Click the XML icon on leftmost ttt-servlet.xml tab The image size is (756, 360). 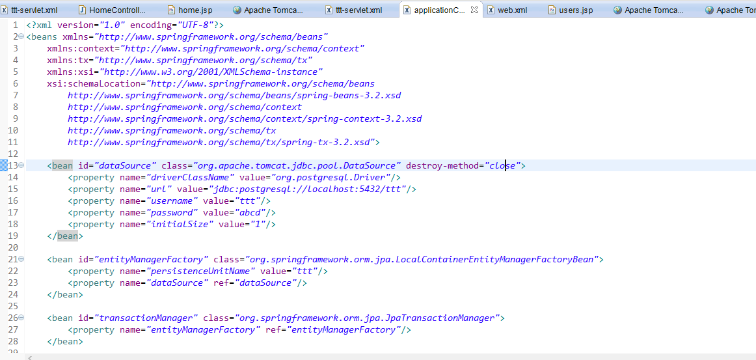click(x=5, y=10)
